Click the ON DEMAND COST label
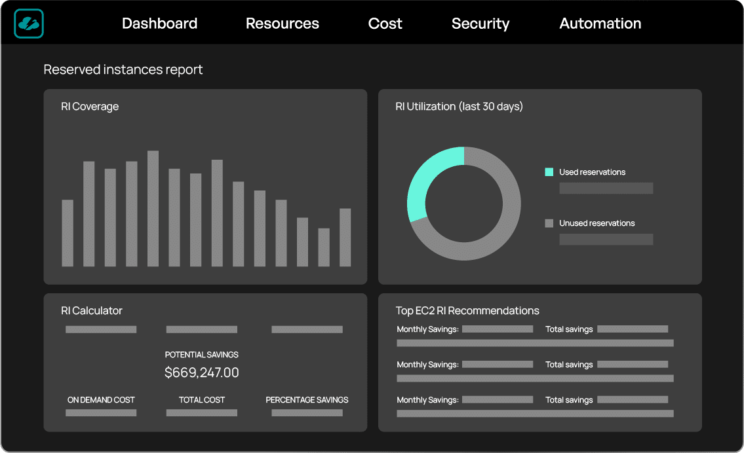 point(101,400)
